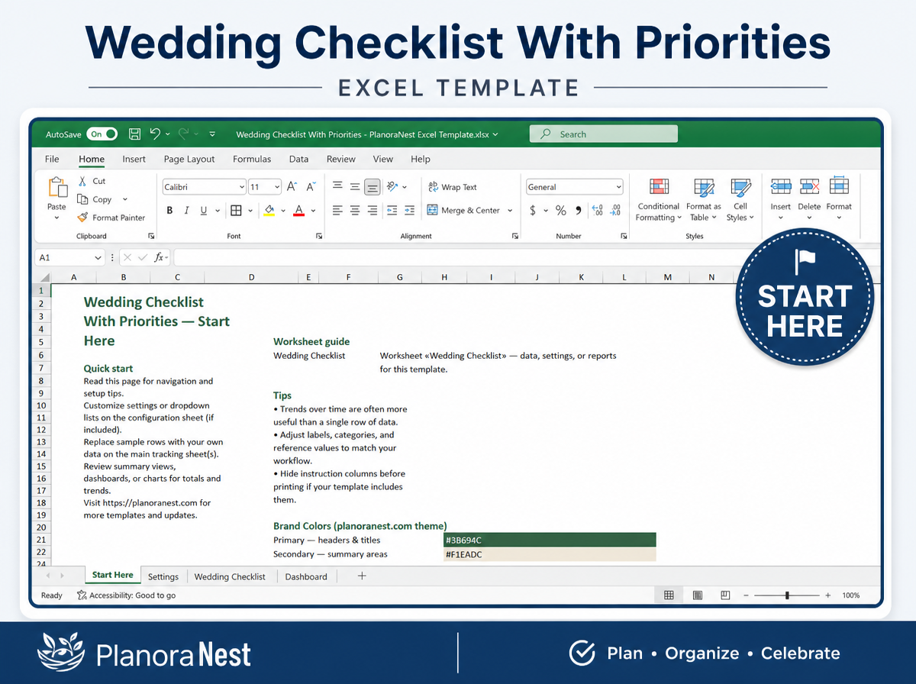Apply Underline formatting

[204, 211]
